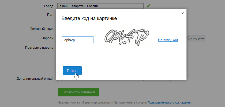Click the средний password strength text
The height and width of the screenshot is (107, 225).
click(197, 39)
